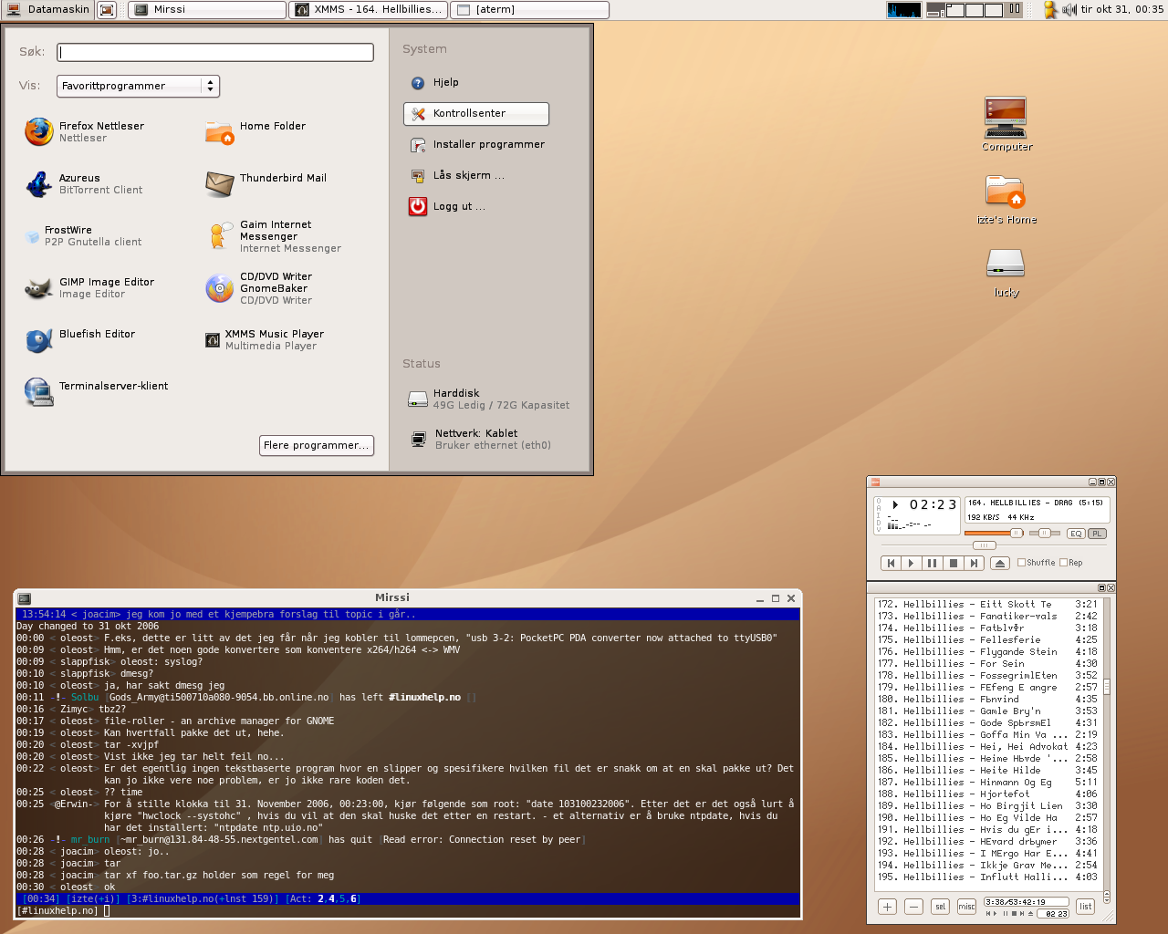Image resolution: width=1168 pixels, height=934 pixels.
Task: Open the Datamaskin main menu
Action: click(x=48, y=9)
